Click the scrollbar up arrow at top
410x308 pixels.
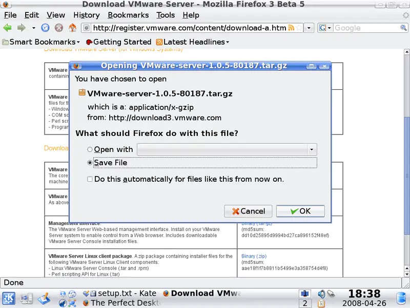click(406, 52)
